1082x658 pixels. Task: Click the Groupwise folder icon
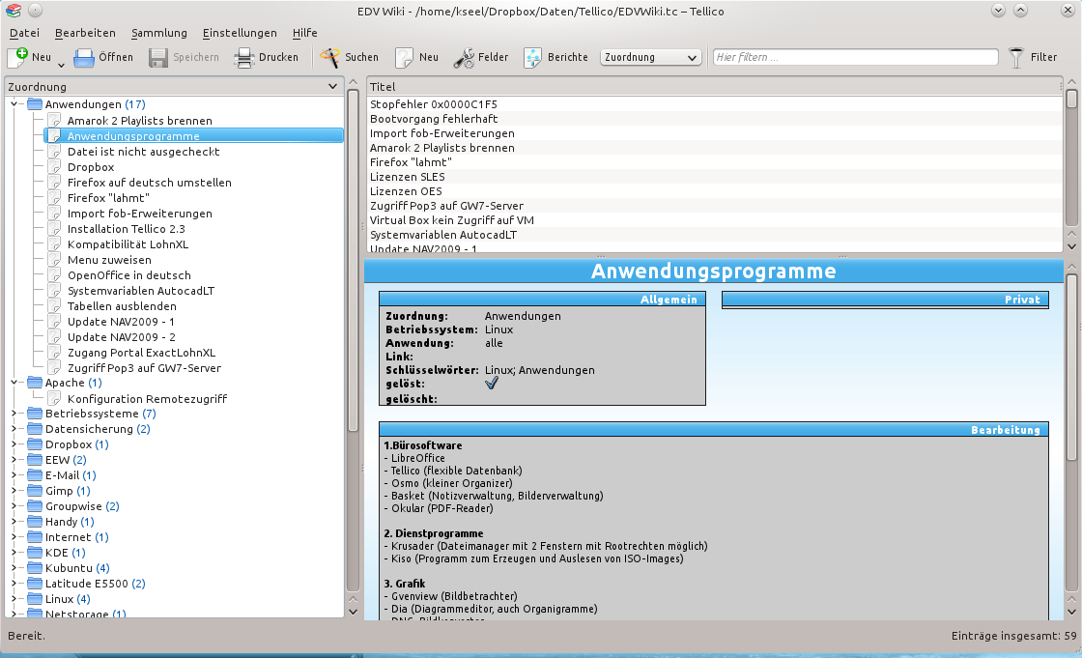point(35,506)
